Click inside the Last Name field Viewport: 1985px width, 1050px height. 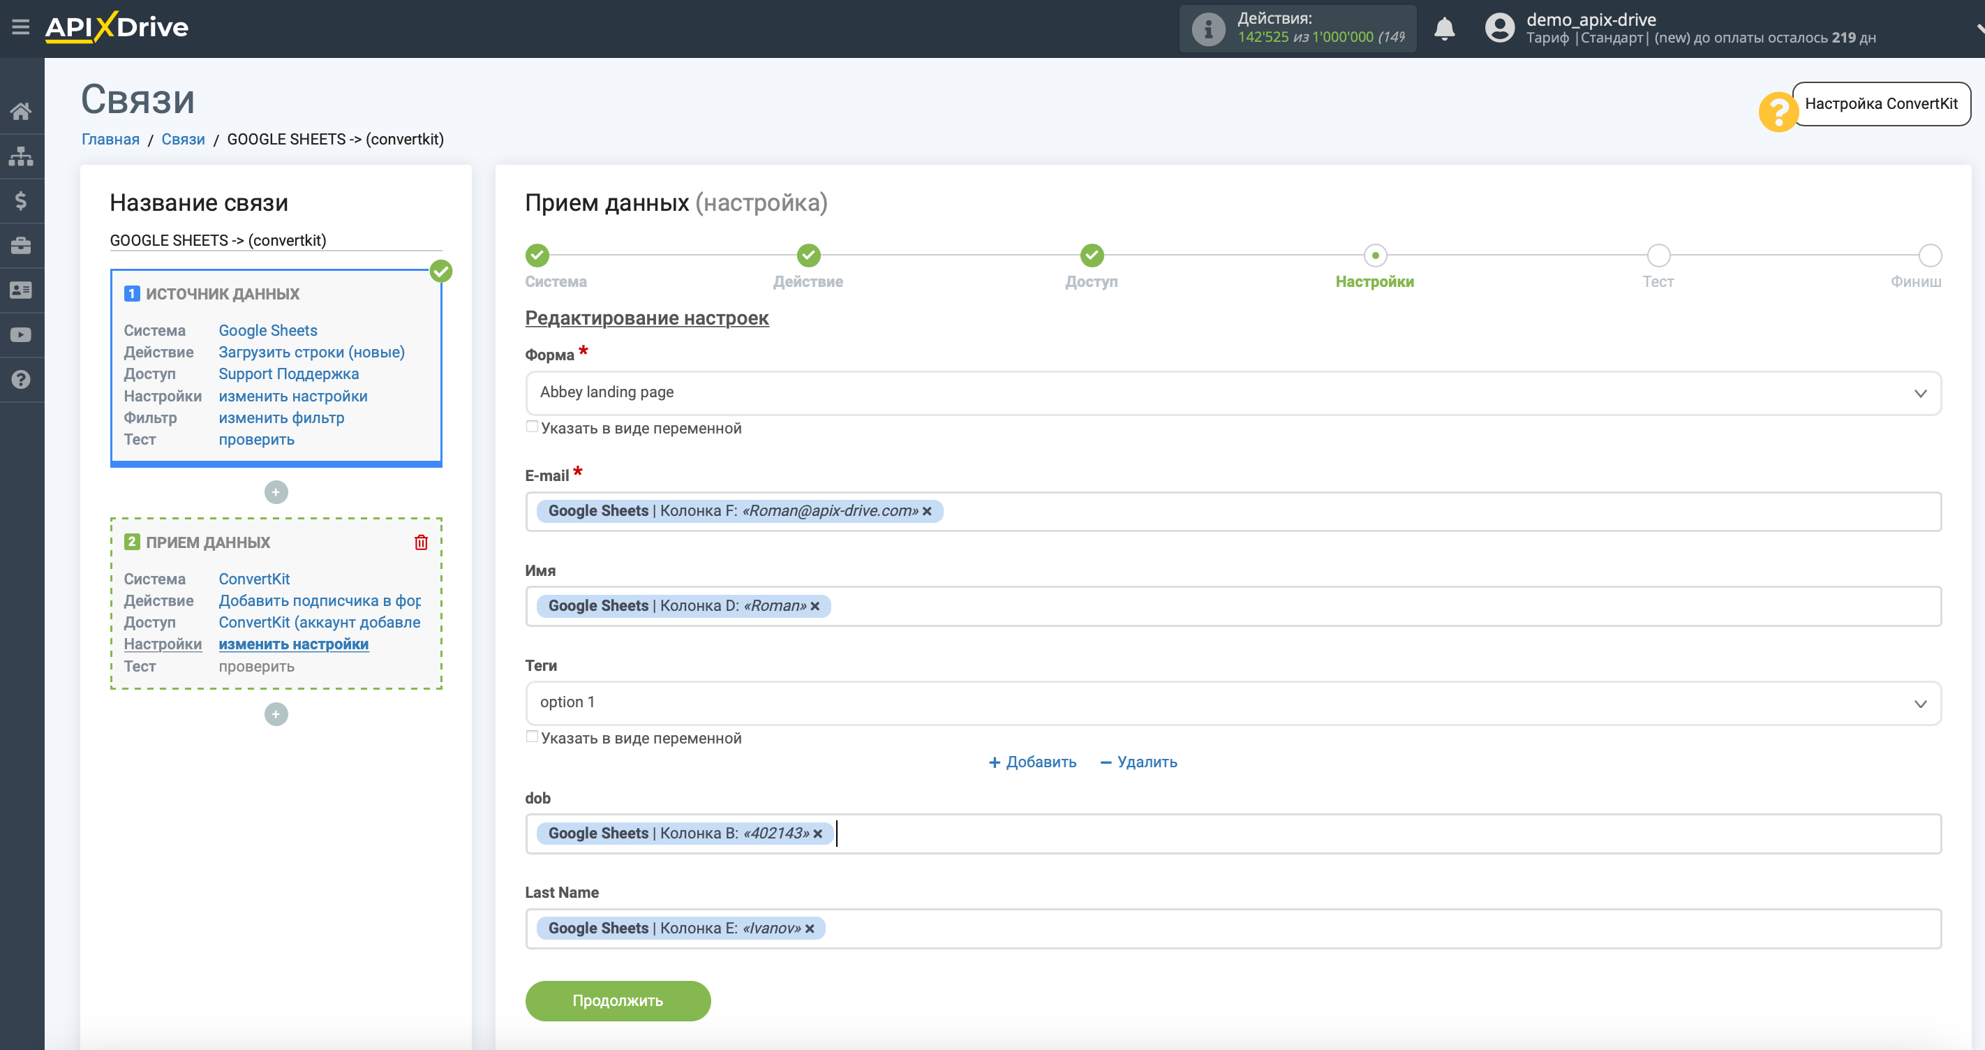1233,929
